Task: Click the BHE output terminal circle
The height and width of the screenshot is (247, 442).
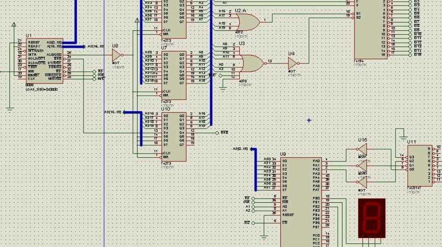Action: [x=217, y=133]
